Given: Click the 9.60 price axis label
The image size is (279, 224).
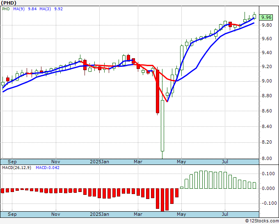Looking at the screenshot, I should pos(267,39).
